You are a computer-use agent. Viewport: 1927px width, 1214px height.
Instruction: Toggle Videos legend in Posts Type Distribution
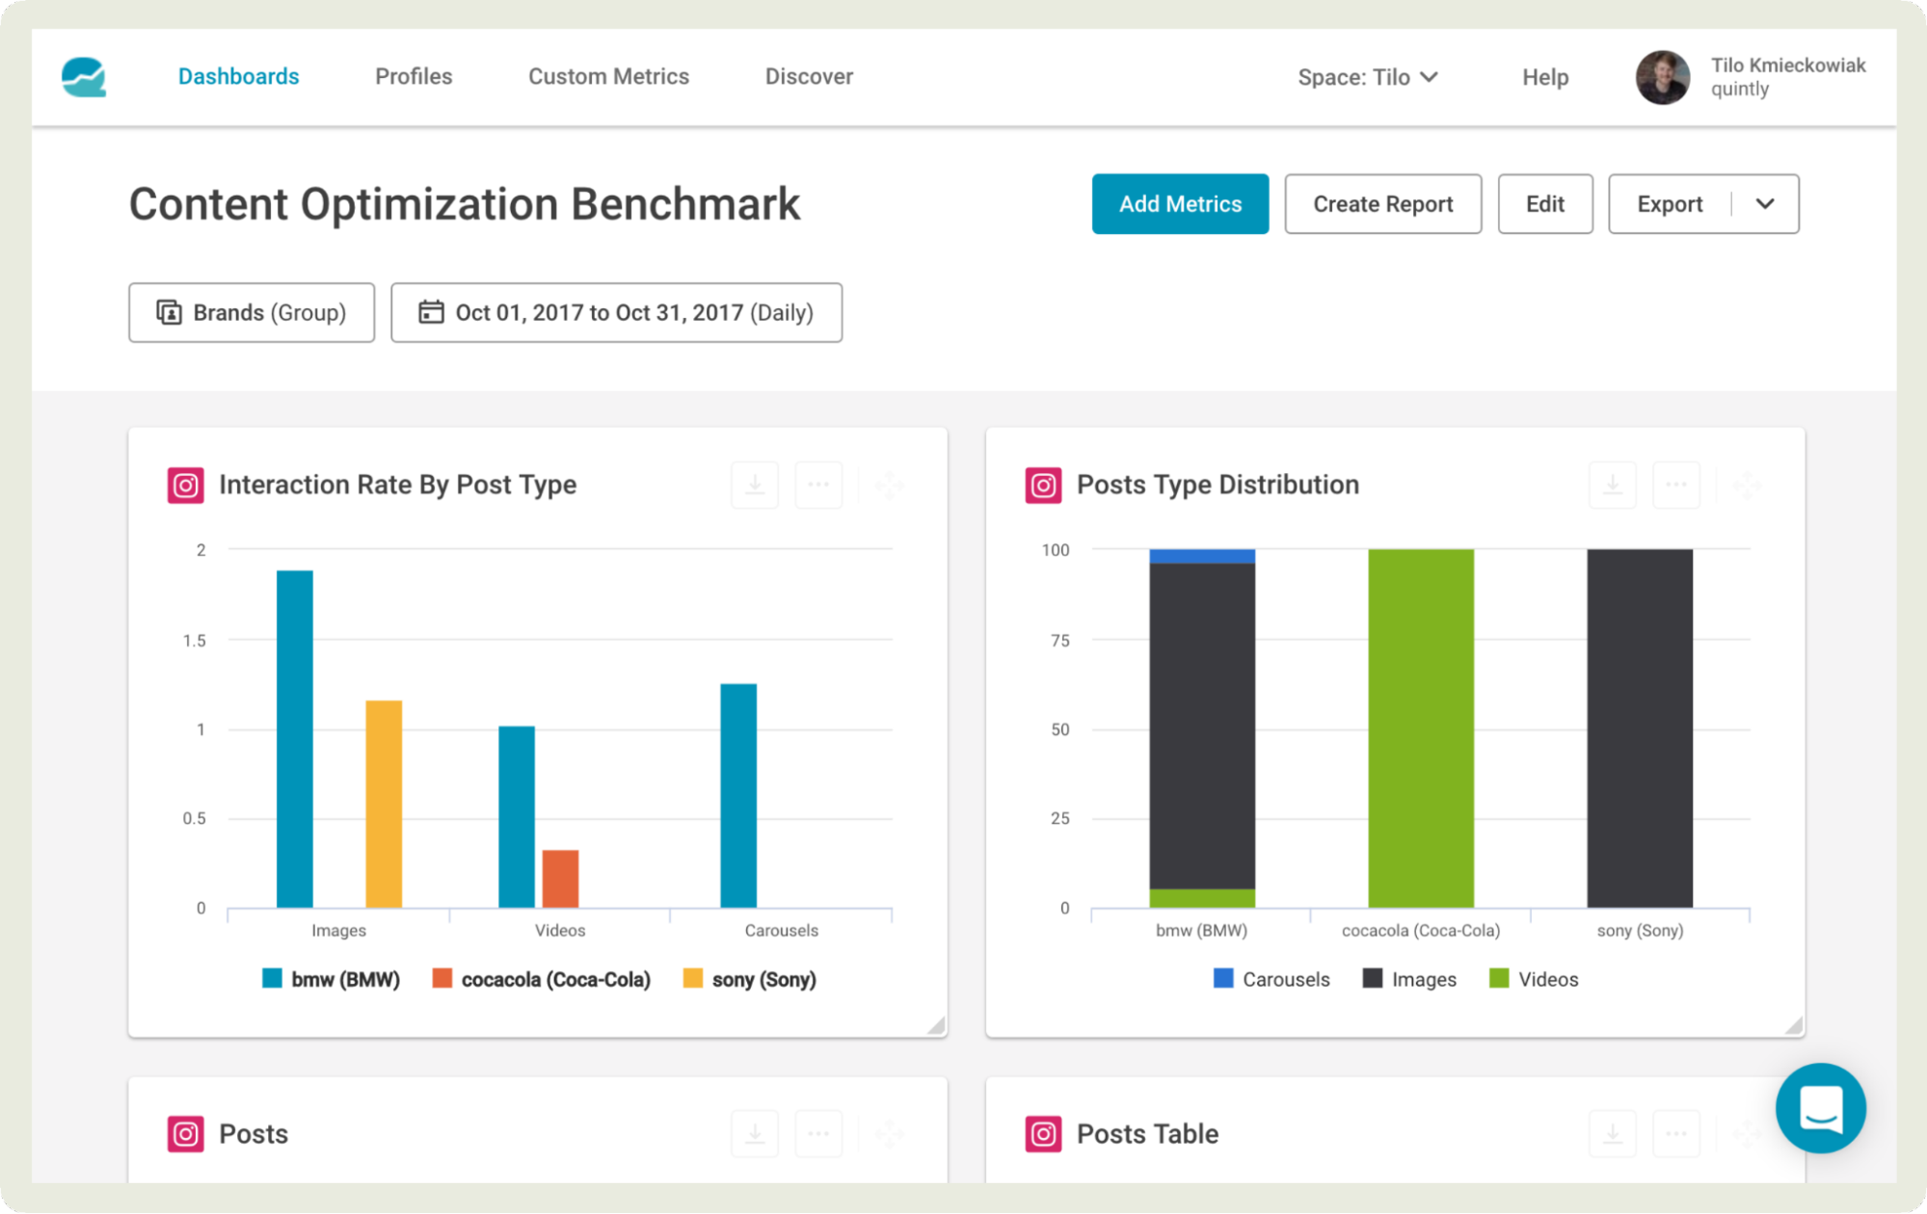point(1547,980)
